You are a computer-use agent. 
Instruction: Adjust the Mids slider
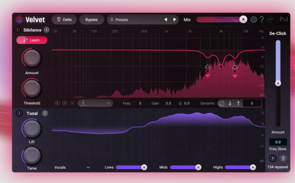click(185, 167)
